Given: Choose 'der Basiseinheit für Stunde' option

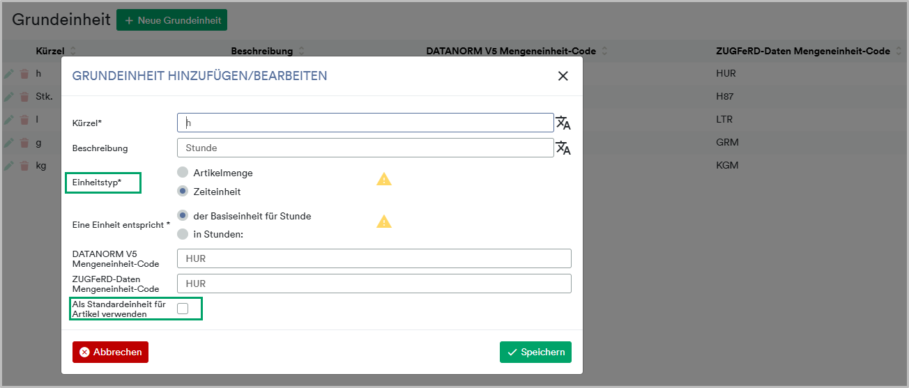Looking at the screenshot, I should coord(183,215).
